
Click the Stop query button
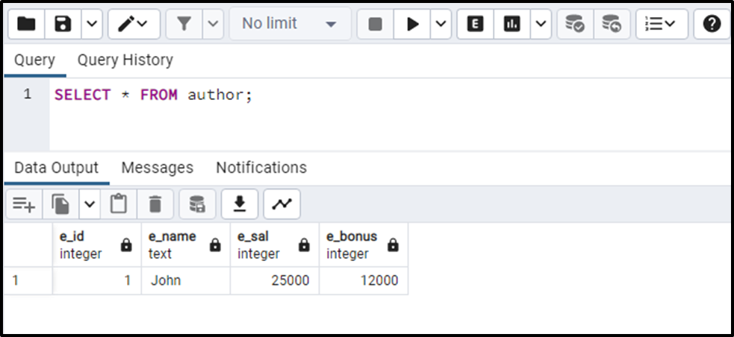point(375,24)
